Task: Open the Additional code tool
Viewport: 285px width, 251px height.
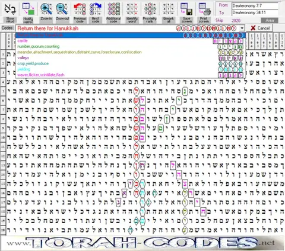Action: pos(113,9)
